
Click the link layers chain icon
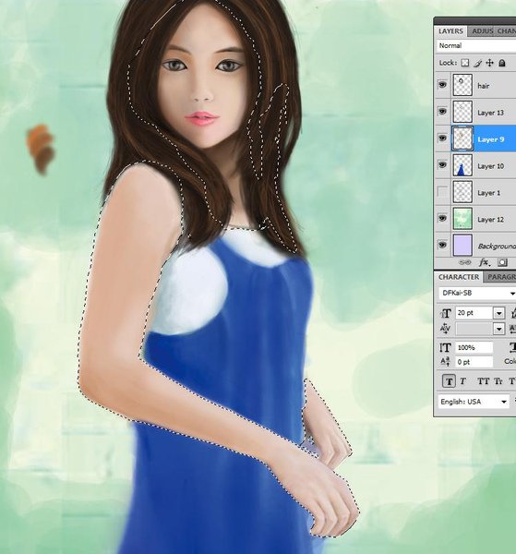point(465,262)
